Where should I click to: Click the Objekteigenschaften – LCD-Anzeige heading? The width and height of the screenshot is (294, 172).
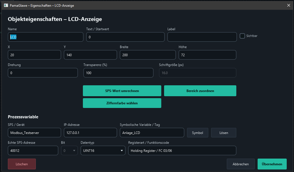[x=55, y=19]
